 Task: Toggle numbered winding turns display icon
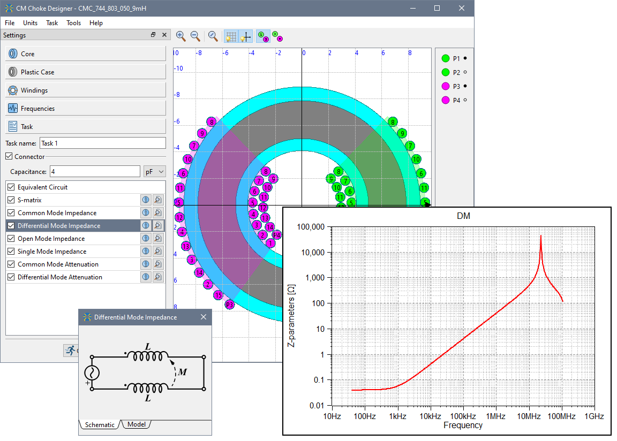262,36
